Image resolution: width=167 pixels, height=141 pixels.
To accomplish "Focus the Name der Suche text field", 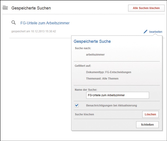I will (x=117, y=95).
